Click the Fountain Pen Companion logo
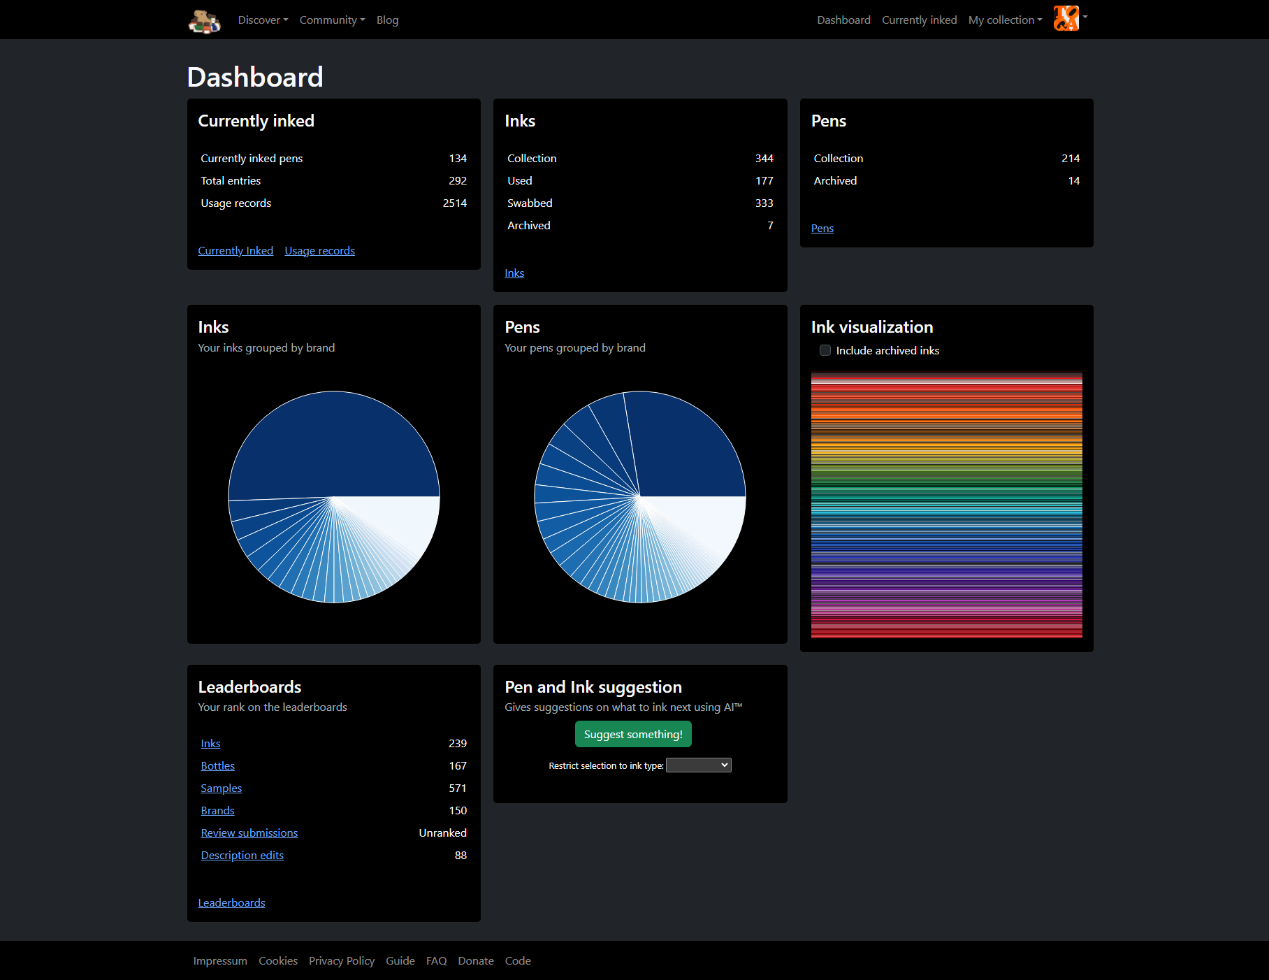This screenshot has width=1269, height=980. tap(204, 20)
